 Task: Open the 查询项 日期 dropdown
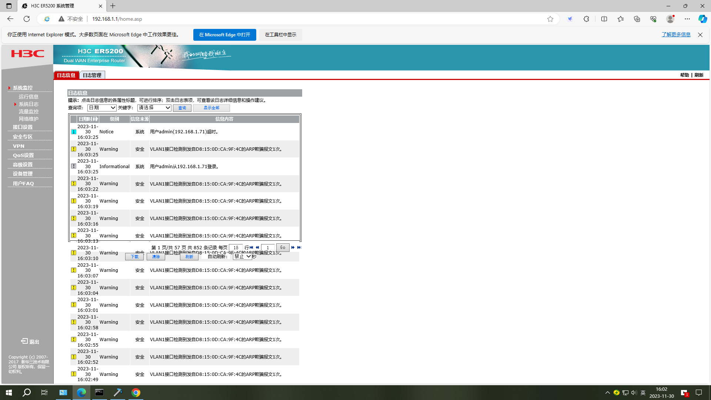(102, 108)
